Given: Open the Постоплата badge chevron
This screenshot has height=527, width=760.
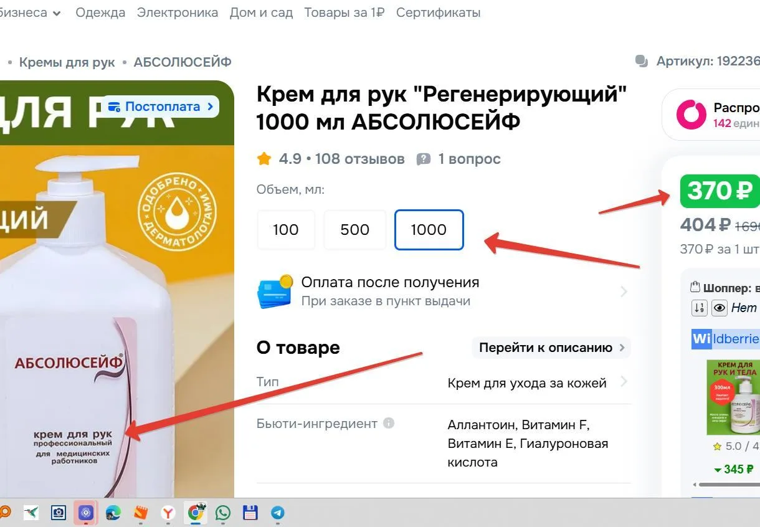Looking at the screenshot, I should [x=210, y=107].
